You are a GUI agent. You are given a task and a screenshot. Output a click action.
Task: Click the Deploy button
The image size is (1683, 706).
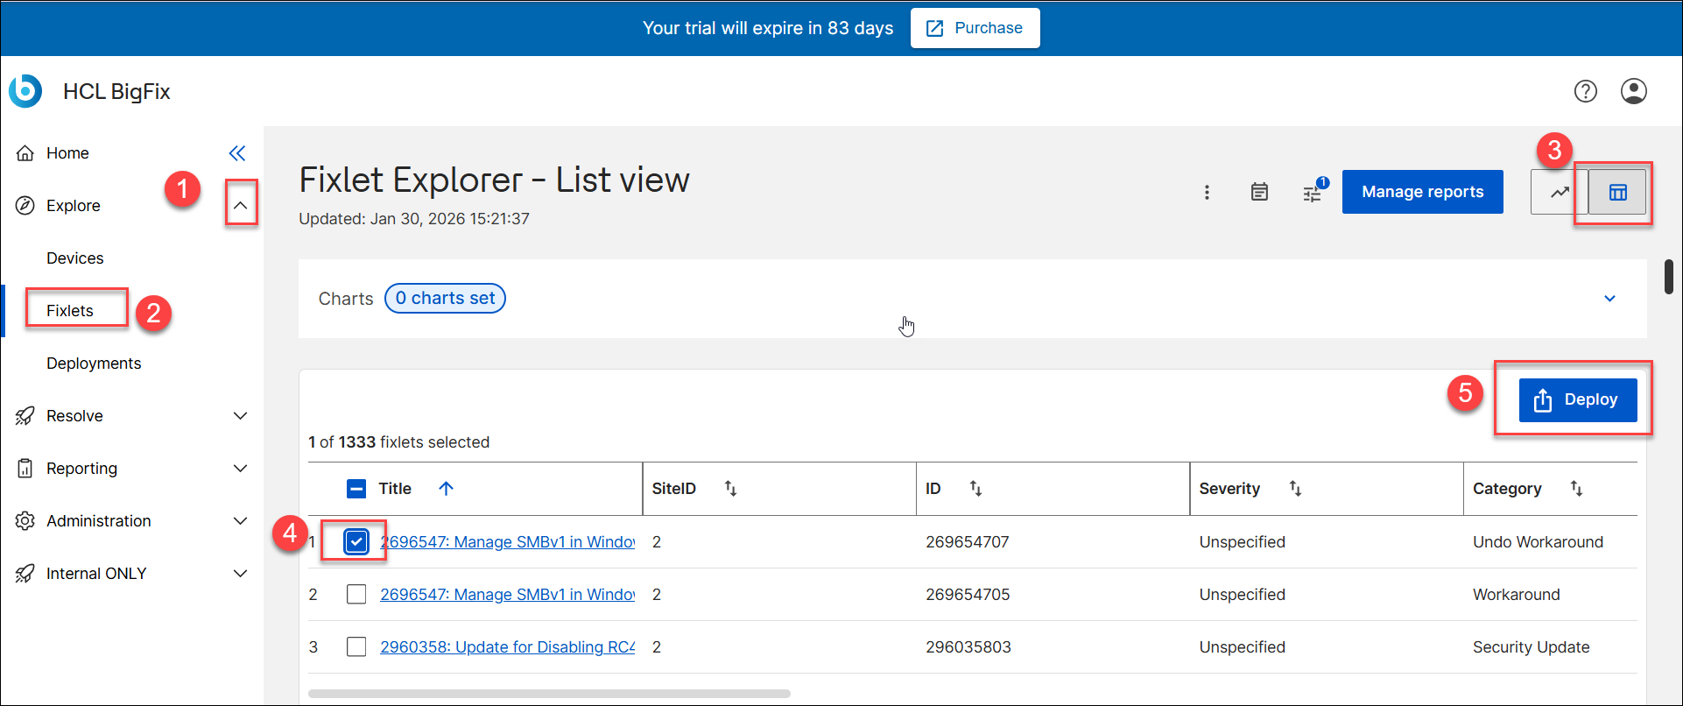pyautogui.click(x=1577, y=400)
